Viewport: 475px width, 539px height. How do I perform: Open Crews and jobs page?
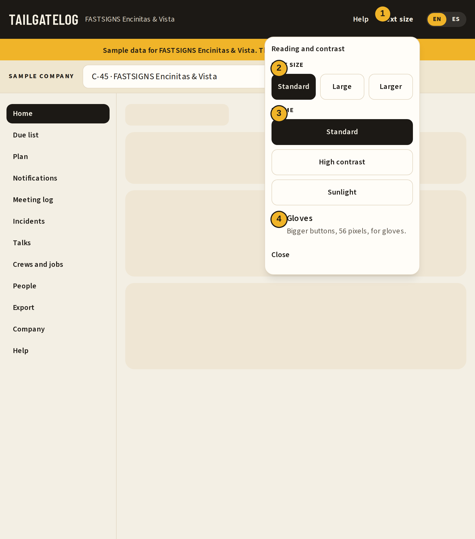pyautogui.click(x=58, y=265)
